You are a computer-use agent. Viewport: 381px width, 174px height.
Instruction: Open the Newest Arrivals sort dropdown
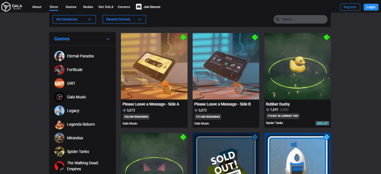pos(124,19)
